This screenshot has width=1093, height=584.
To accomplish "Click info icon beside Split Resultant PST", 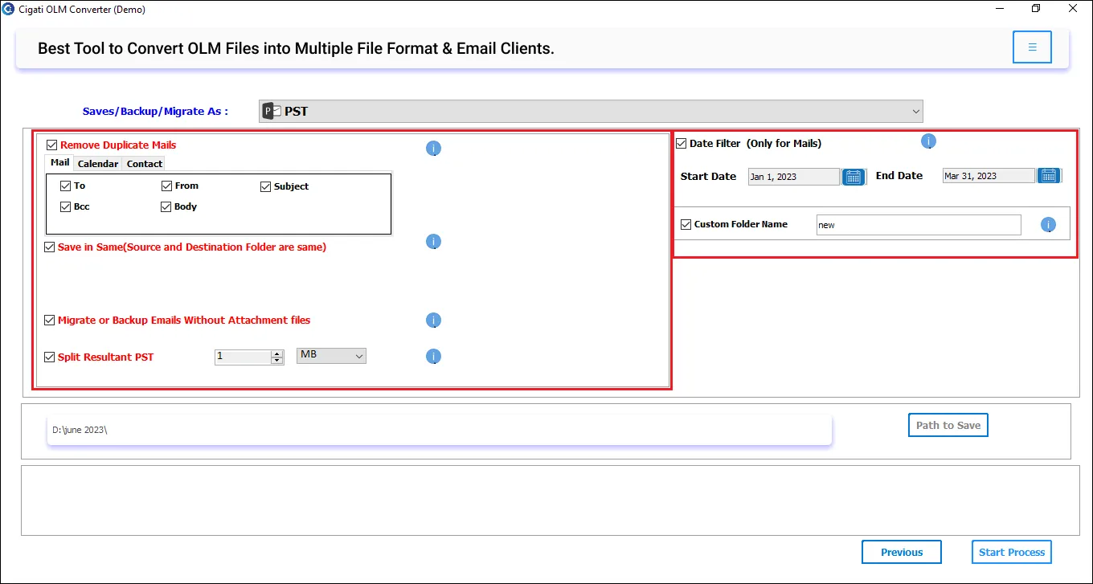I will click(x=433, y=357).
